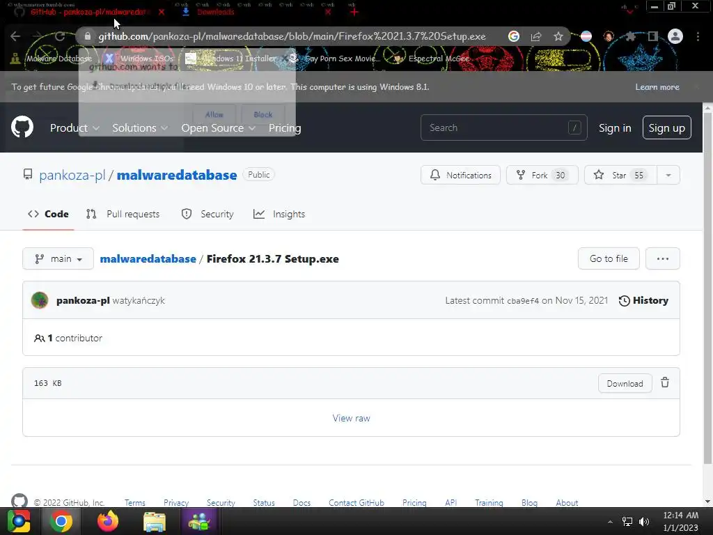Screen dimensions: 713x535
Task: Click View raw link
Action: (351, 418)
